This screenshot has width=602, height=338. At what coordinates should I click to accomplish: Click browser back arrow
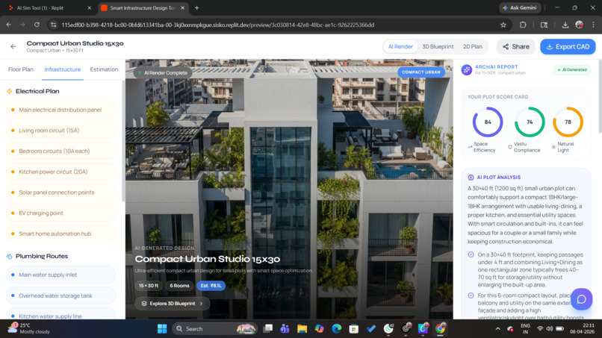(x=9, y=25)
